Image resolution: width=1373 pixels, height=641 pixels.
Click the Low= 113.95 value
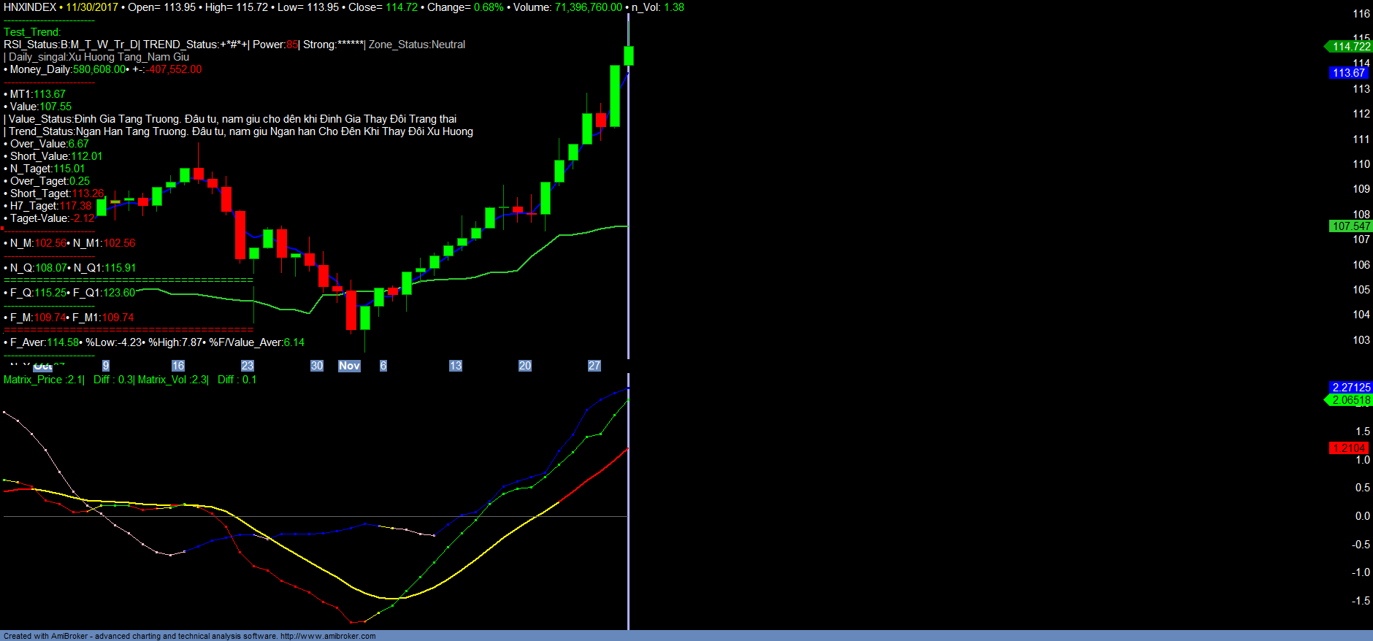pos(308,7)
